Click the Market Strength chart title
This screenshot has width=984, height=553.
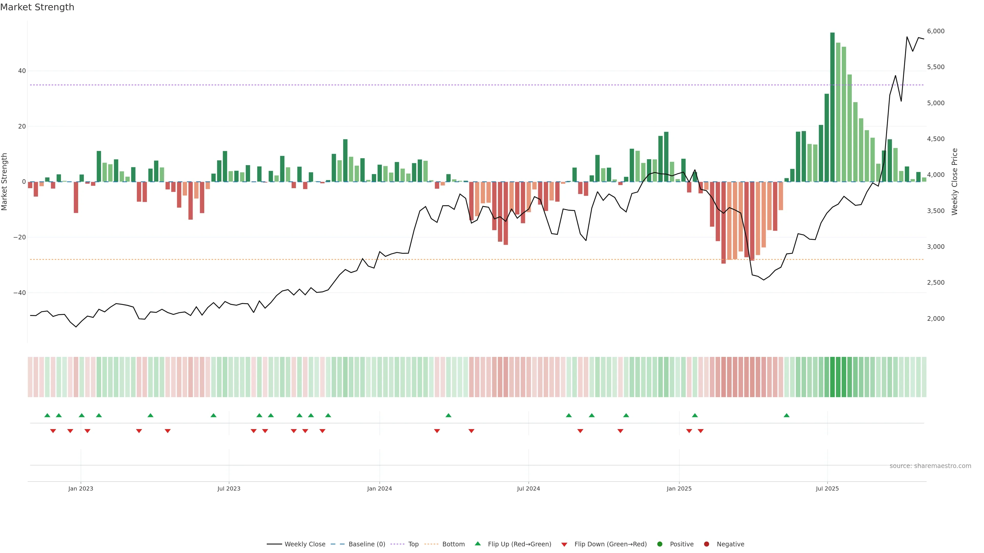tap(37, 7)
